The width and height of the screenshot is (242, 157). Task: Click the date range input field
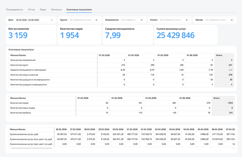pyautogui.click(x=34, y=20)
